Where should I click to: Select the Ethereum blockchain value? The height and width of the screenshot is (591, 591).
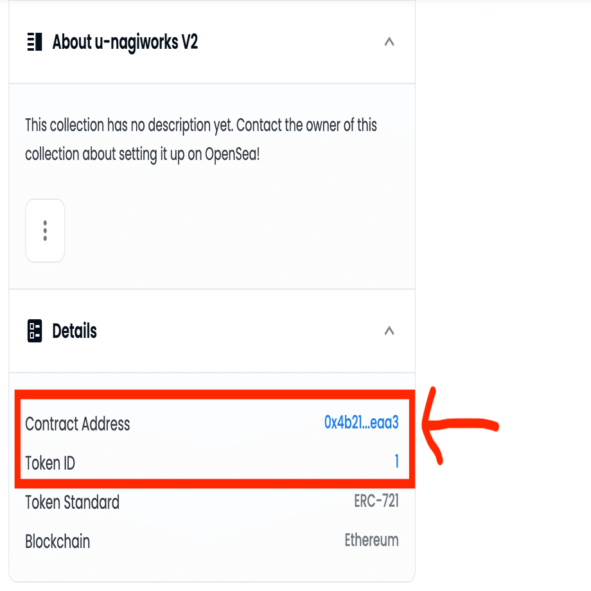click(x=371, y=540)
